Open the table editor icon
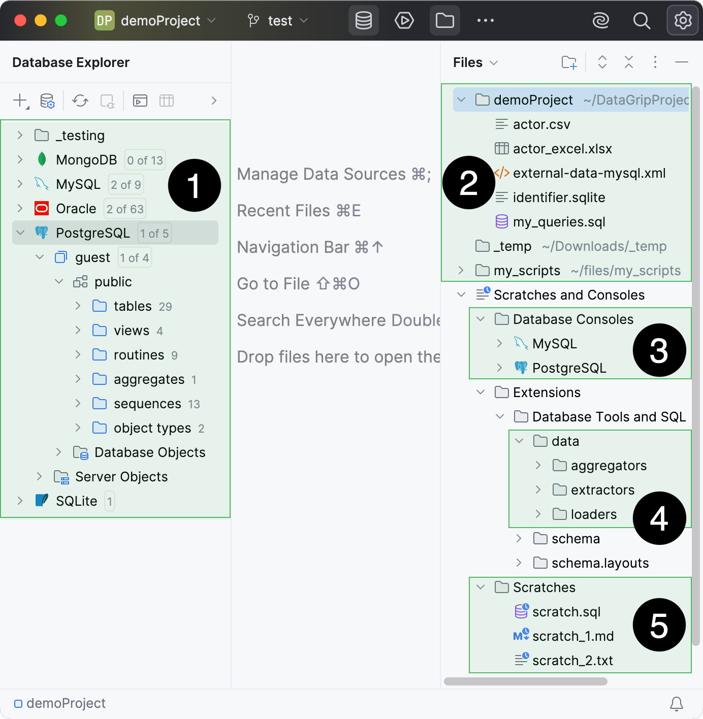Screen dimensions: 703x719 (x=167, y=101)
